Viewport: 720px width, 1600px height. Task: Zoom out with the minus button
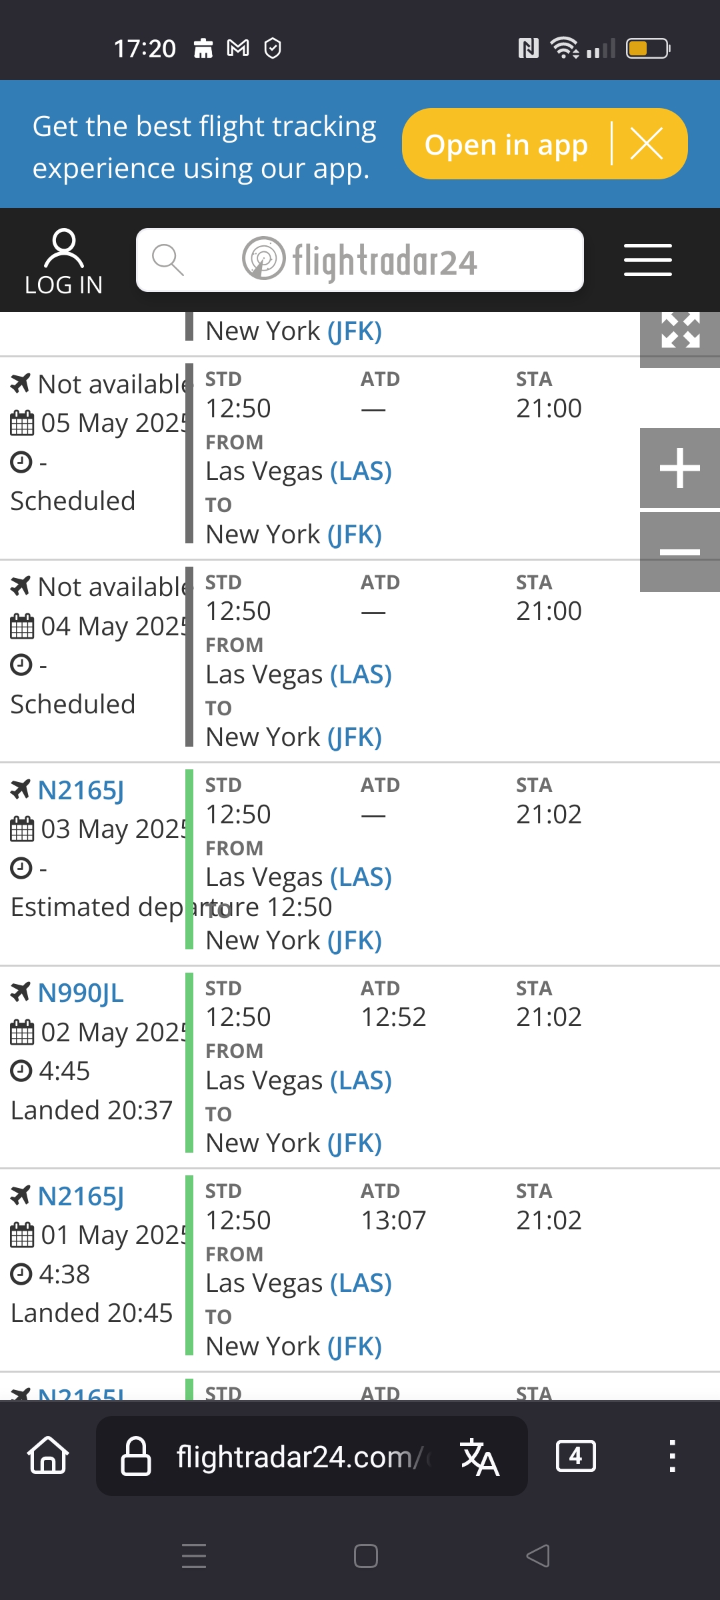(679, 552)
